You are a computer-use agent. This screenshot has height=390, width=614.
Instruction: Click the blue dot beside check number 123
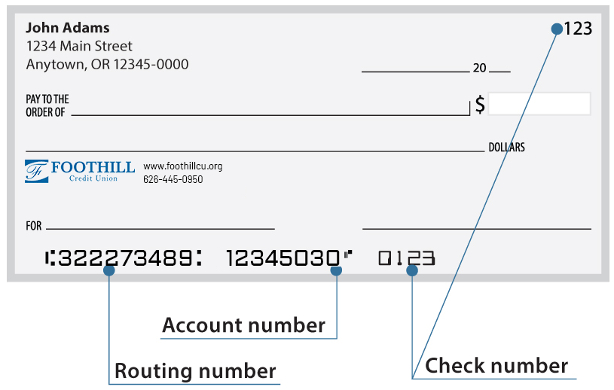coord(557,29)
